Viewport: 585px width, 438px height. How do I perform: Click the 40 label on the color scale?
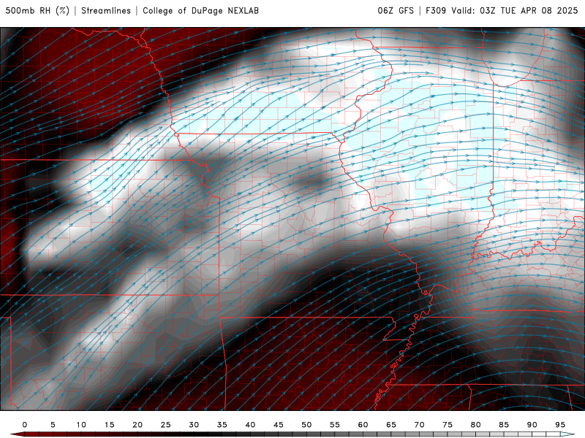pos(250,425)
